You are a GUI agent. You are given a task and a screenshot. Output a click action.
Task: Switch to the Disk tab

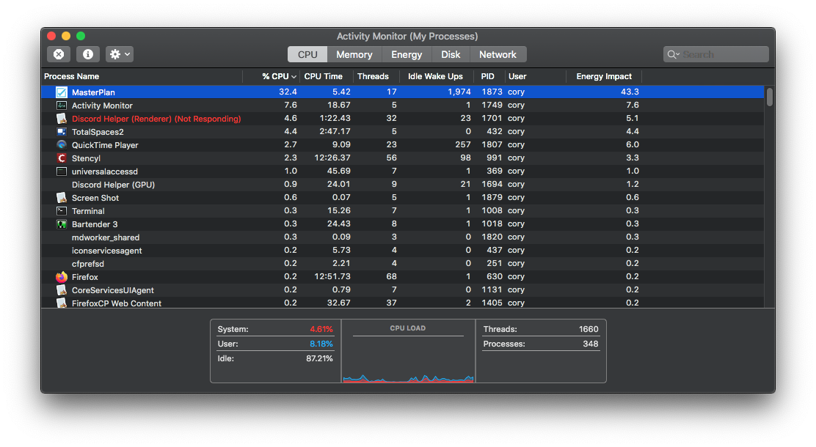click(451, 54)
